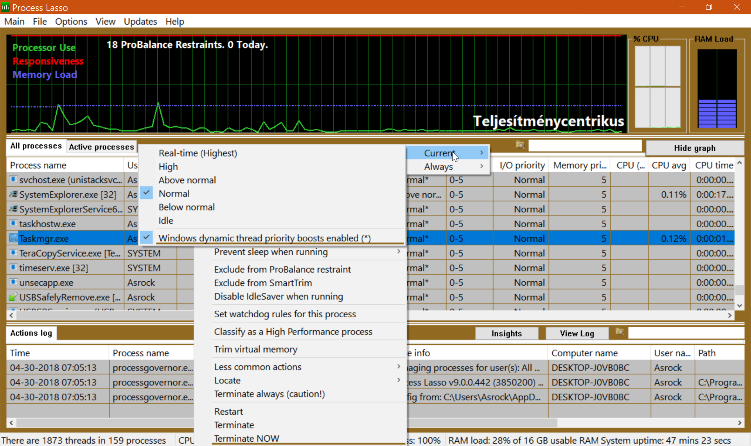Choose Restart from context menu
This screenshot has width=751, height=446.
pyautogui.click(x=228, y=412)
